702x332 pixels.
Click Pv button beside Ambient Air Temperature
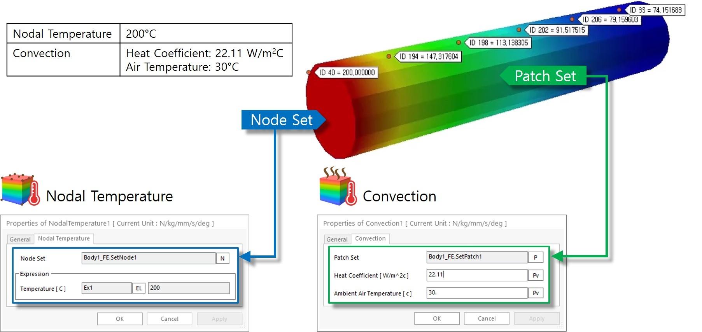[536, 293]
